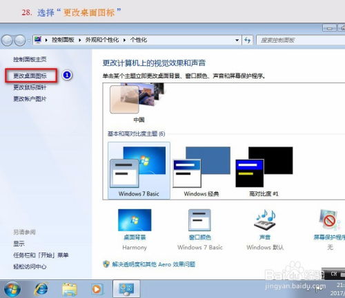345x298 pixels.
Task: Click the 更改桌面图标 link
Action: click(30, 76)
